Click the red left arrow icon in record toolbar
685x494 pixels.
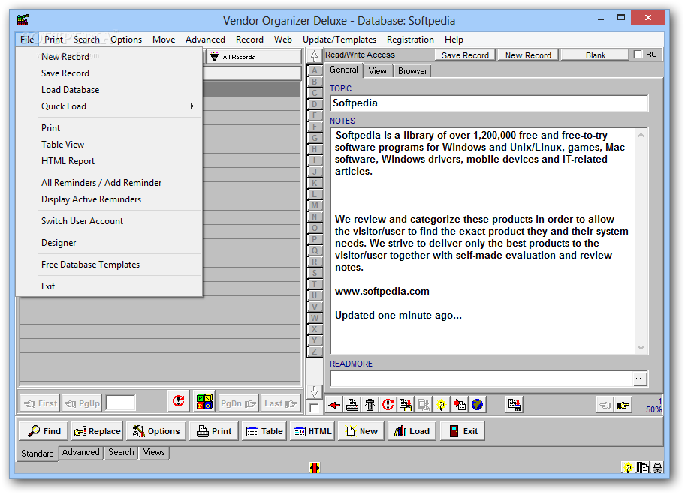[x=334, y=405]
